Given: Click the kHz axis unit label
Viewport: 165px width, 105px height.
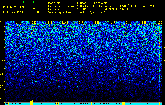Looking at the screenshot, I should coord(2,21).
